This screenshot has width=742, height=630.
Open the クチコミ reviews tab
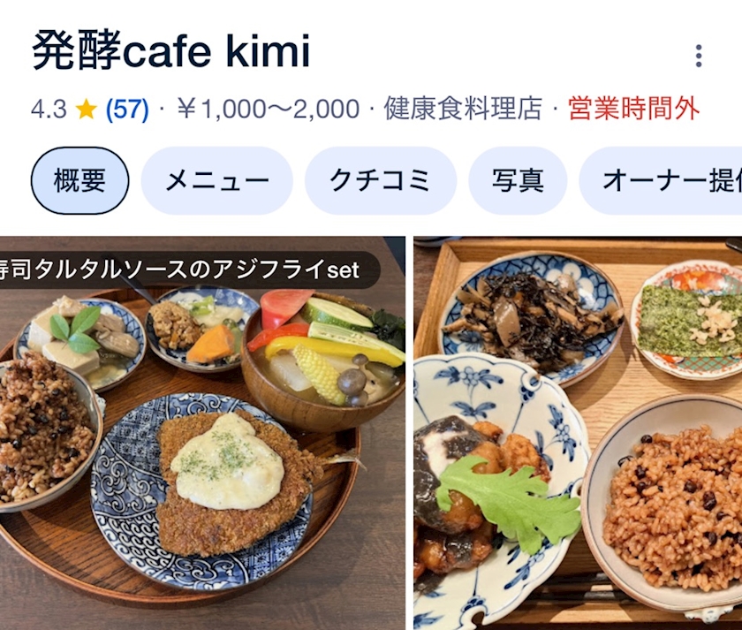[x=381, y=180]
